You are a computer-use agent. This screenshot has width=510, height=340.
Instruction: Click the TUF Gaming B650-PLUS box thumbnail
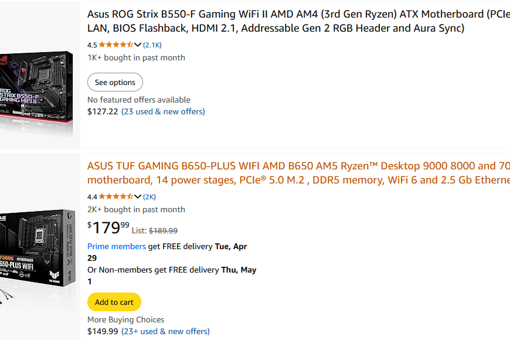click(x=38, y=253)
